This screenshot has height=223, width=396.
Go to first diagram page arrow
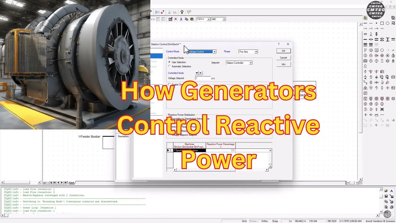click(54, 183)
